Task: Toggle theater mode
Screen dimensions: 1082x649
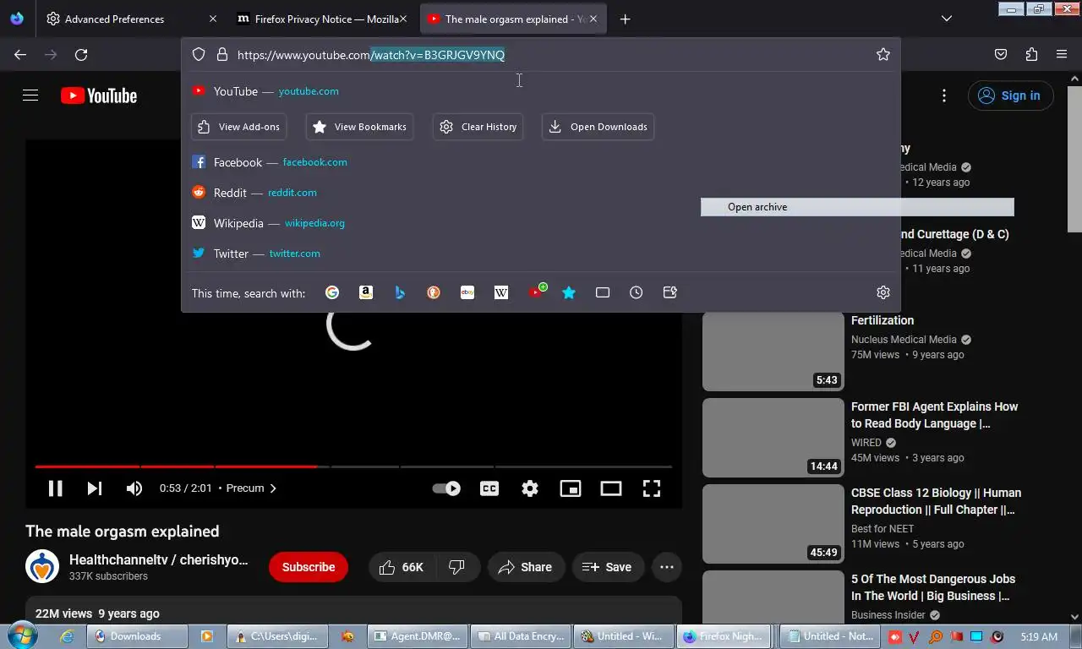Action: pyautogui.click(x=611, y=488)
